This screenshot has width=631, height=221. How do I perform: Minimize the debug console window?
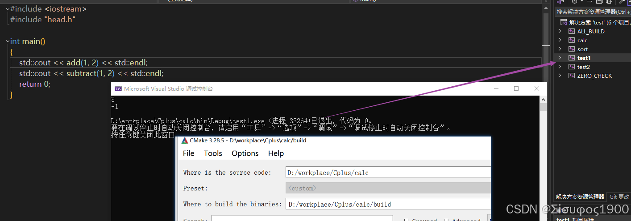tap(496, 88)
